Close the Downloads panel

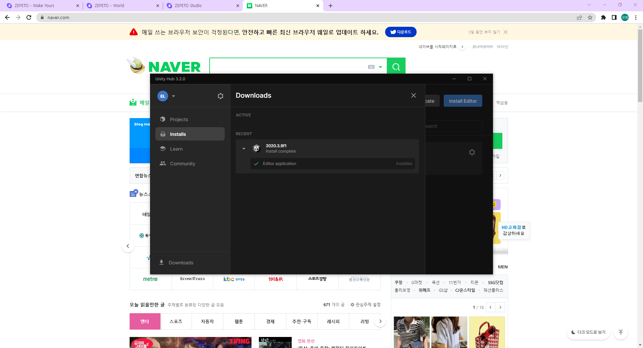[414, 95]
